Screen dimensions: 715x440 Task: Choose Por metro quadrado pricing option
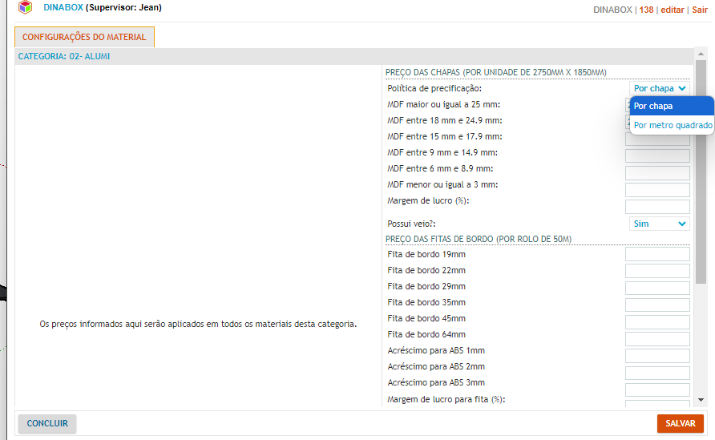(672, 125)
